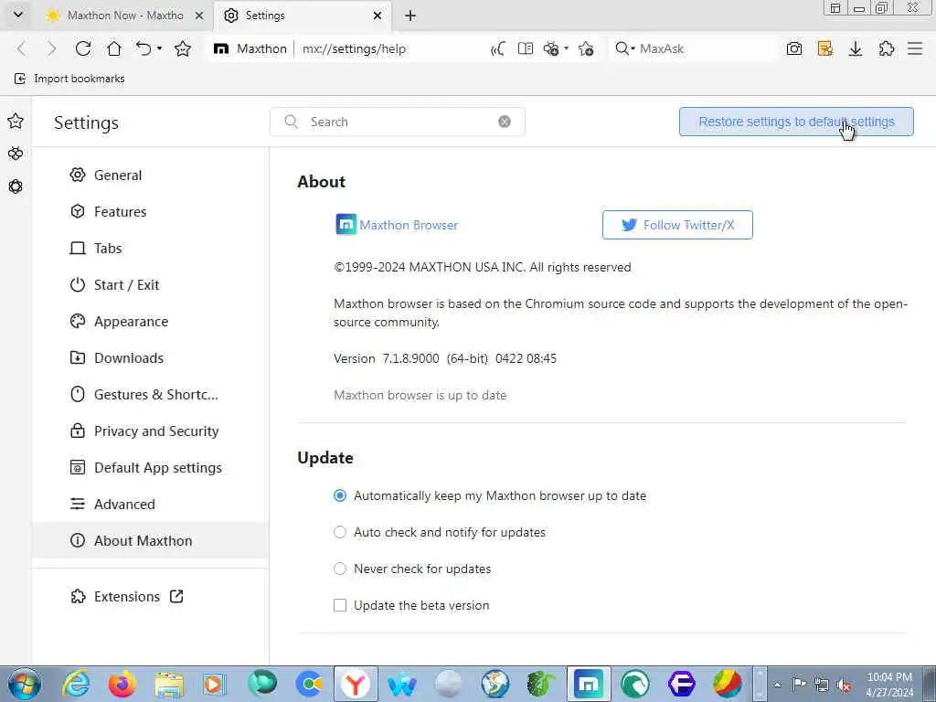Click the sidebar Favorites star icon

[x=16, y=122]
